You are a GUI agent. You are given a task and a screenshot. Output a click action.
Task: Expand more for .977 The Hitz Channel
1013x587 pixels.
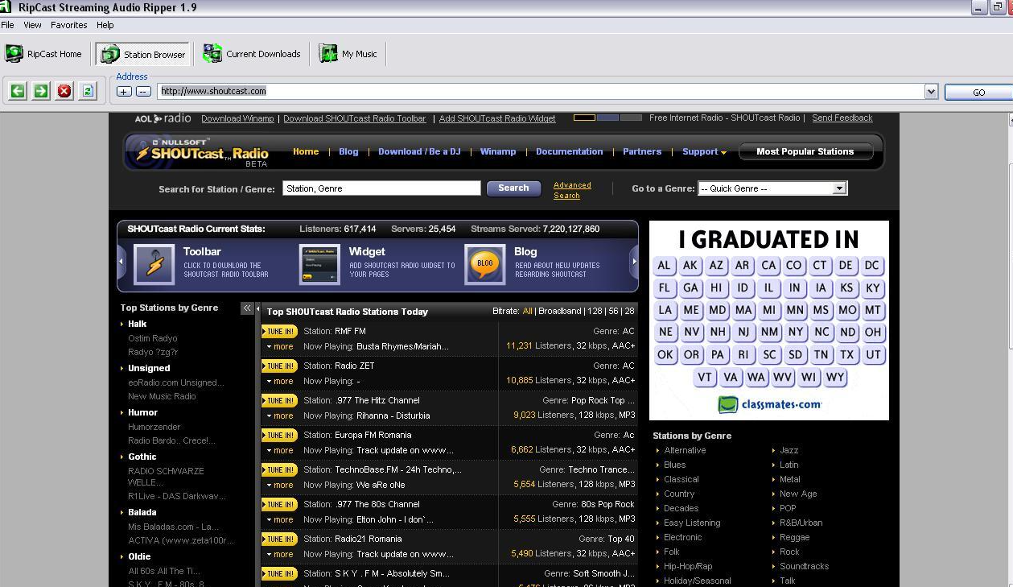280,415
